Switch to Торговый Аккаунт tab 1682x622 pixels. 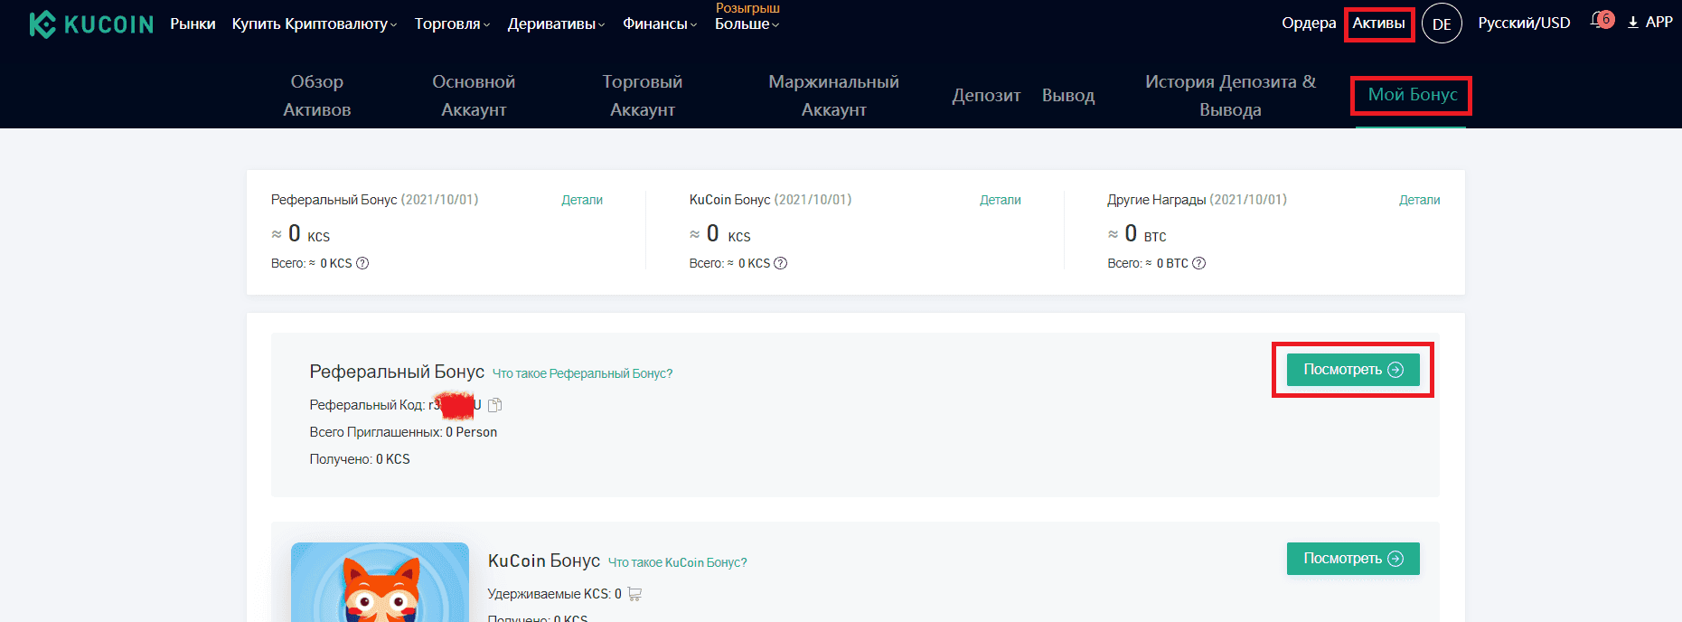pyautogui.click(x=643, y=95)
